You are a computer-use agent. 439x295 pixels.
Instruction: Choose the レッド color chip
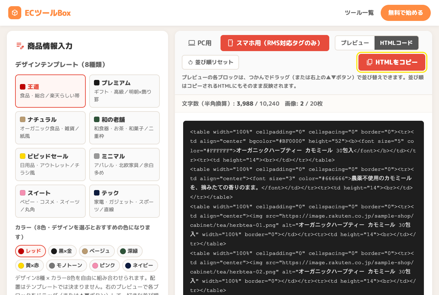[31, 251]
